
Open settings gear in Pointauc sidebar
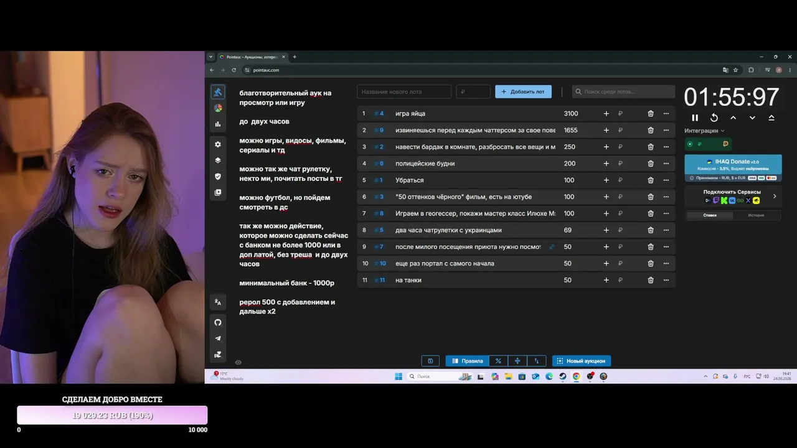click(218, 144)
